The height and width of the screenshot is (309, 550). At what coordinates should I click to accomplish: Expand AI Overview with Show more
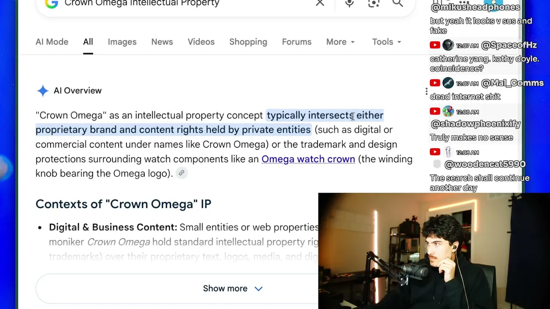pyautogui.click(x=232, y=288)
